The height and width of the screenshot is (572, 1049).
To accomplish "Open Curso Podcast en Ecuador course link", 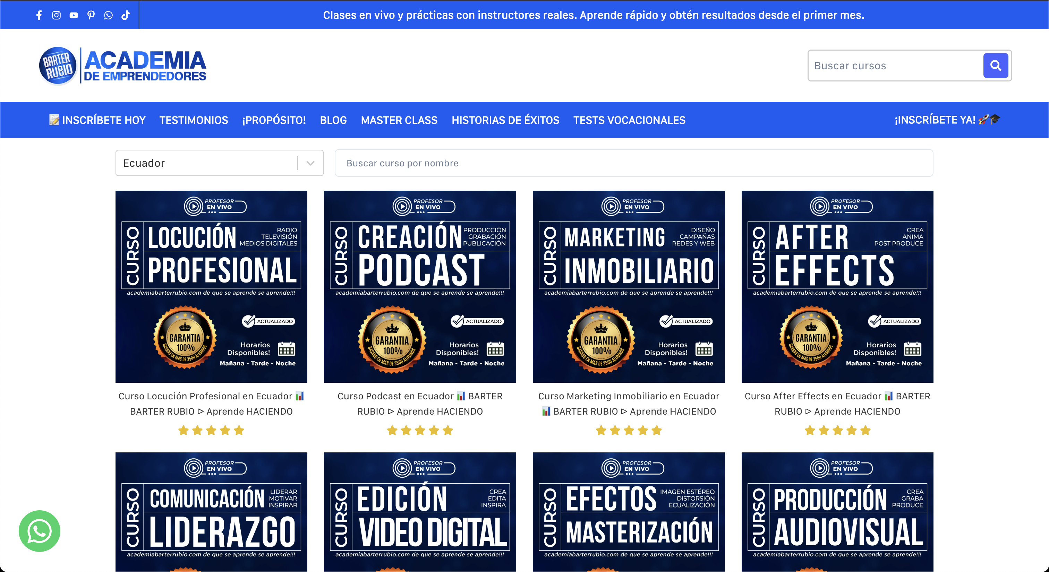I will coord(420,403).
